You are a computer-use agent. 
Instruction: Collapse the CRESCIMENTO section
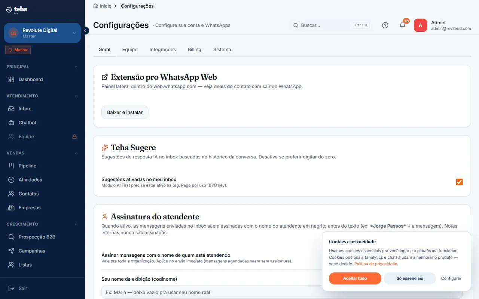pos(76,224)
